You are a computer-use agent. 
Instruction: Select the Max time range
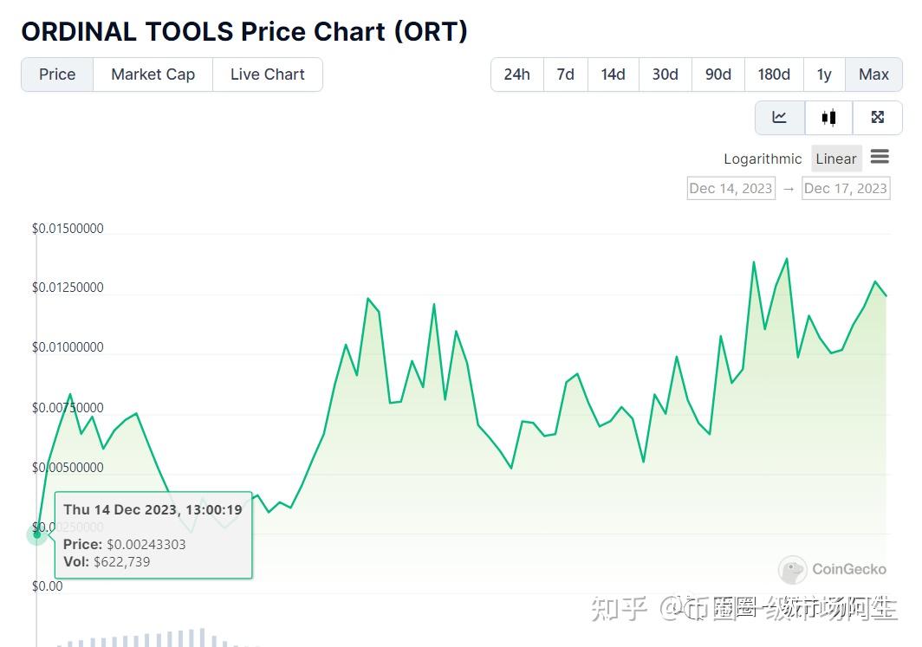coord(873,74)
